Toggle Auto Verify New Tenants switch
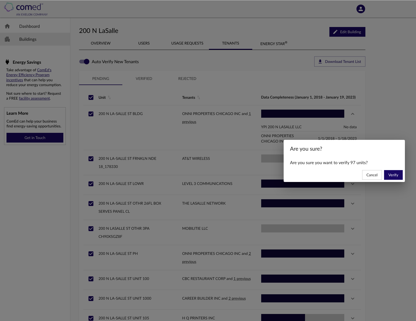The image size is (416, 321). click(84, 62)
